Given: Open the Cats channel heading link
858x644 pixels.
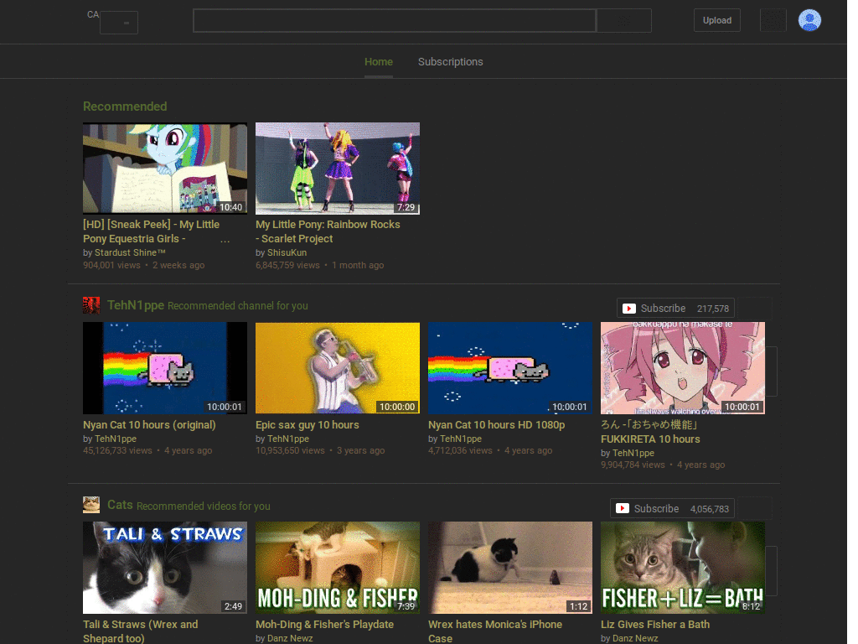Looking at the screenshot, I should [120, 504].
